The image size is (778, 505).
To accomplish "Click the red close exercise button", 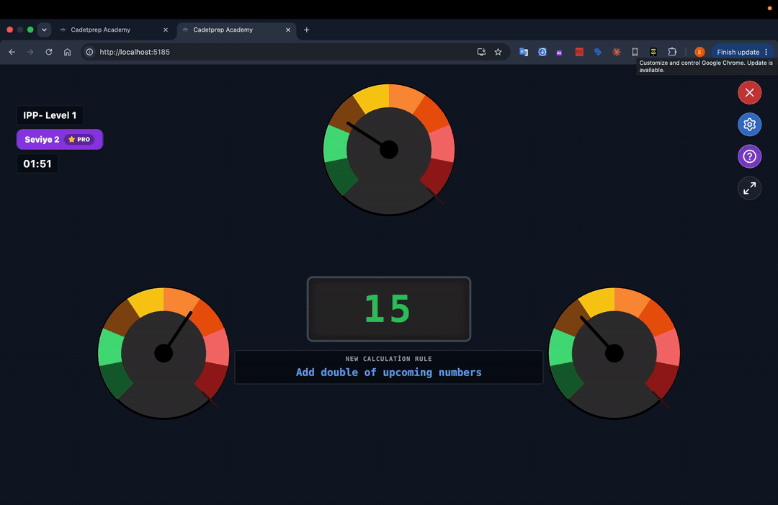I will [x=749, y=93].
